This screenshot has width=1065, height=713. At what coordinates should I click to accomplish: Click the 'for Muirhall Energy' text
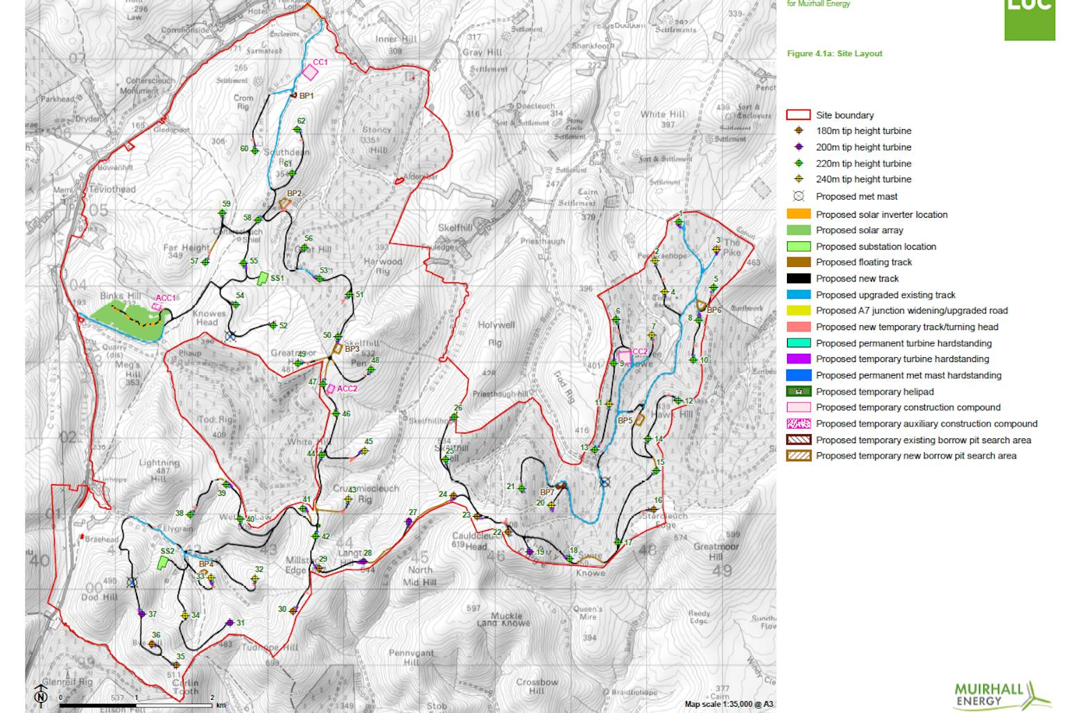coord(819,3)
